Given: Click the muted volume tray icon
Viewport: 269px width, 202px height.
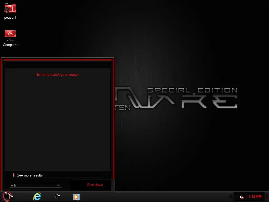Looking at the screenshot, I should click(x=242, y=197).
